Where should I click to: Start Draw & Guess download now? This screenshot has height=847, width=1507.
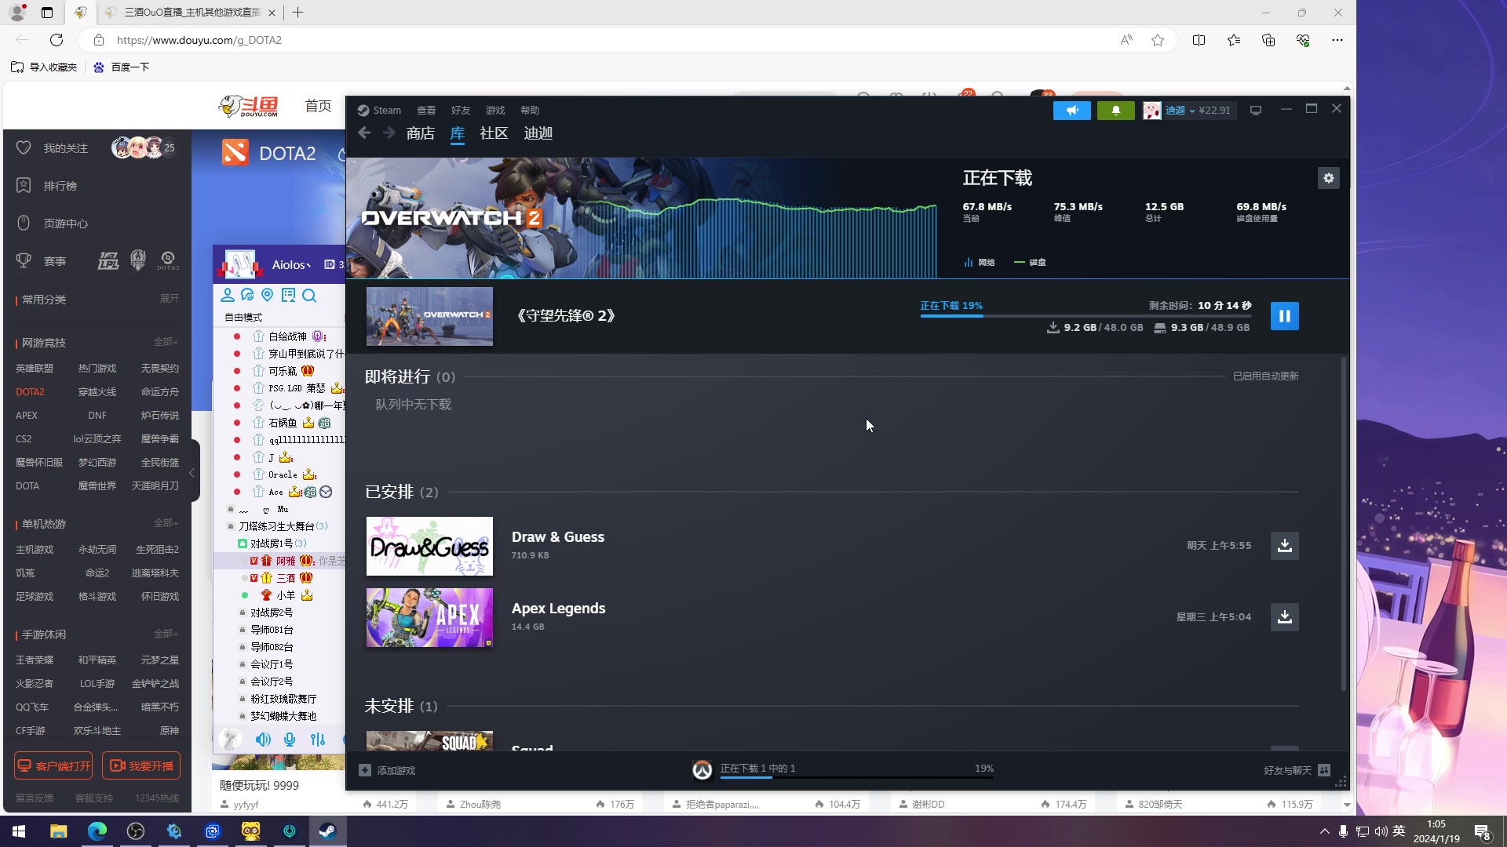pyautogui.click(x=1284, y=546)
